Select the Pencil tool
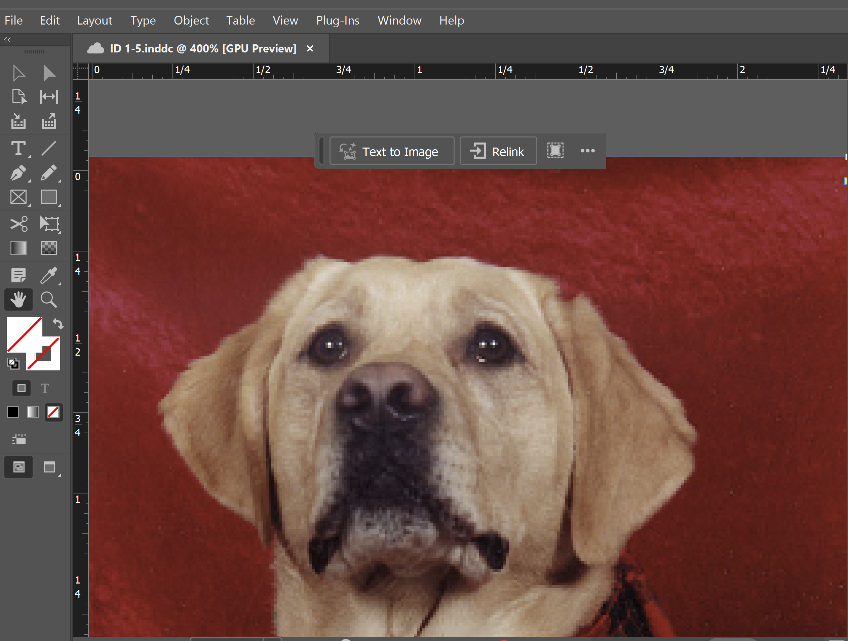This screenshot has width=848, height=641. point(49,173)
